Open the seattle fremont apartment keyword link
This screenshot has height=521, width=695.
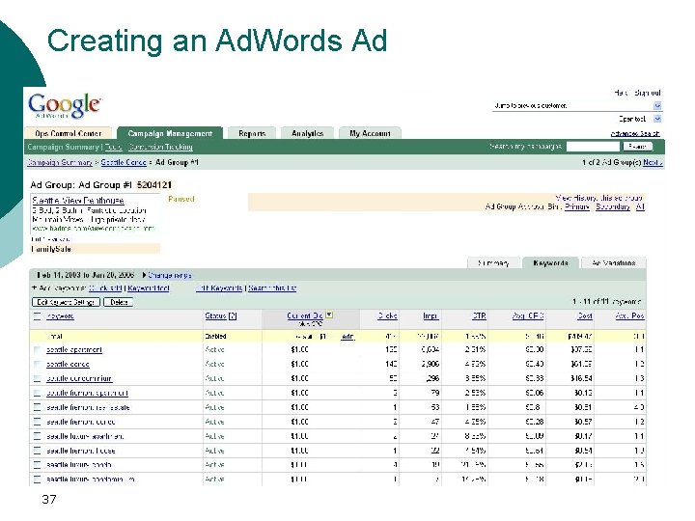[87, 393]
